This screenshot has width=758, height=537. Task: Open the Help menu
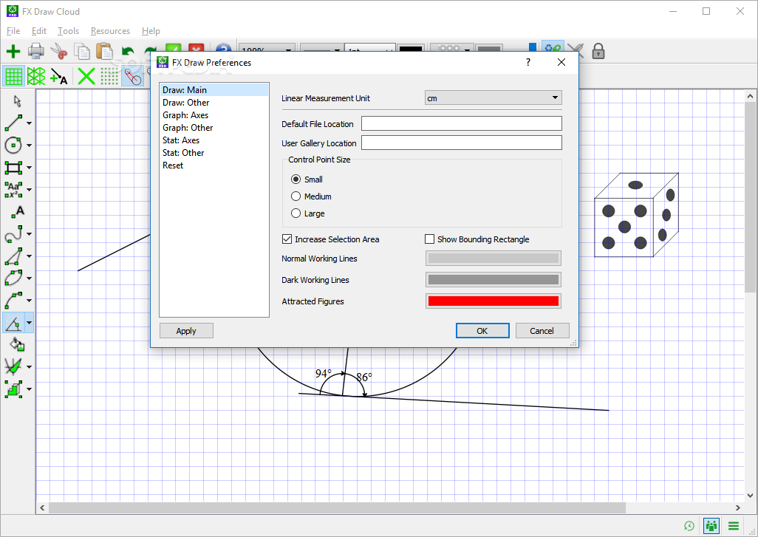click(151, 31)
